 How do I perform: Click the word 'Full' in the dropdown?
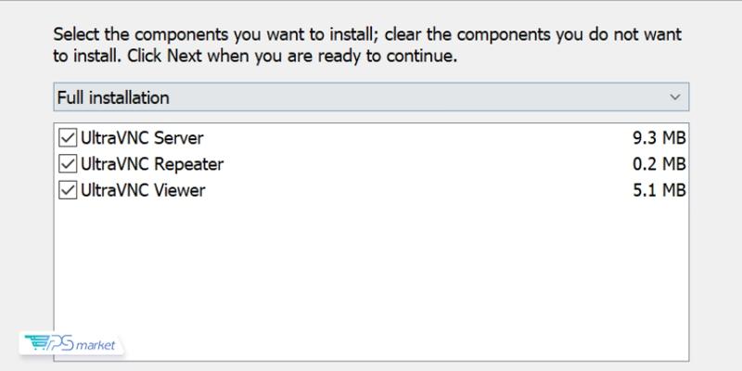click(70, 97)
